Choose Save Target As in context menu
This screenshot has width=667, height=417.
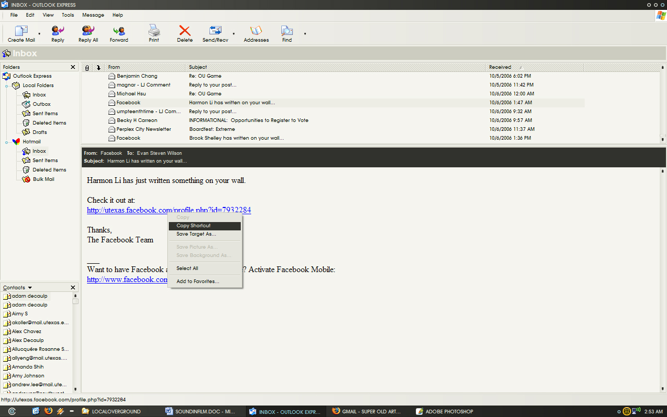pos(205,234)
